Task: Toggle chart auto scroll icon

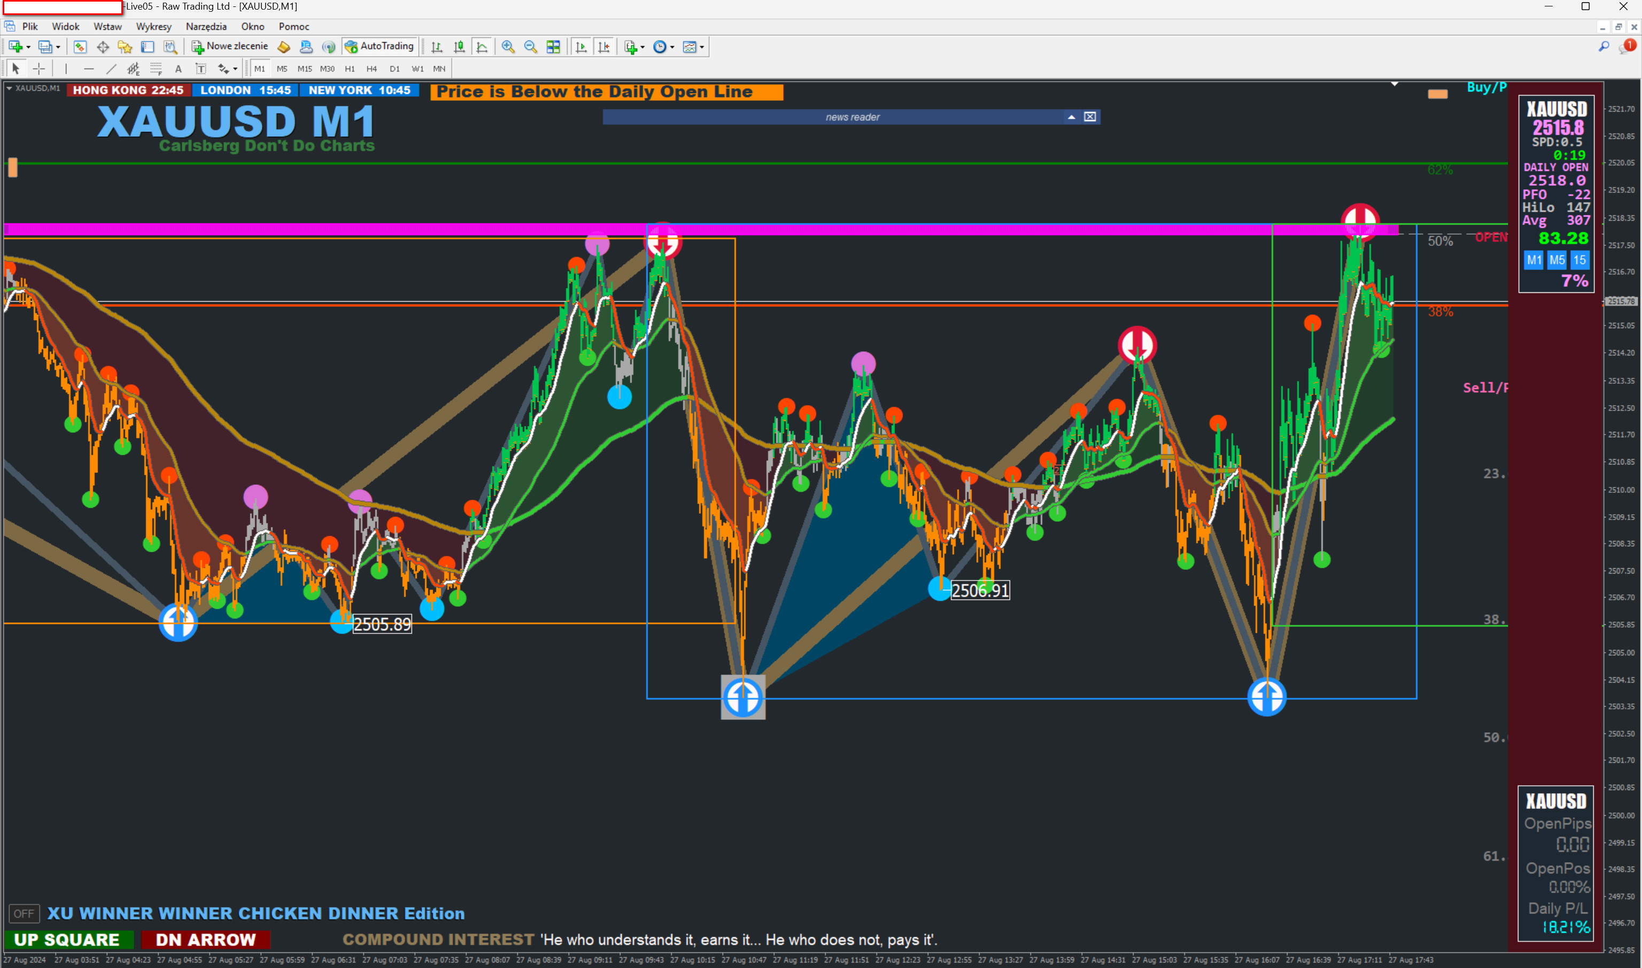Action: (581, 47)
